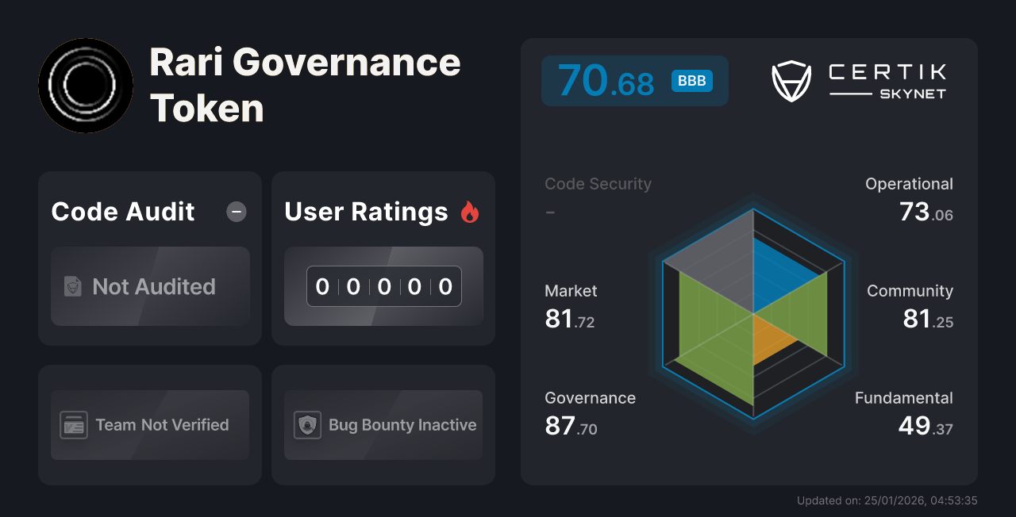
Task: Select the hexagonal radar chart
Action: (752, 317)
